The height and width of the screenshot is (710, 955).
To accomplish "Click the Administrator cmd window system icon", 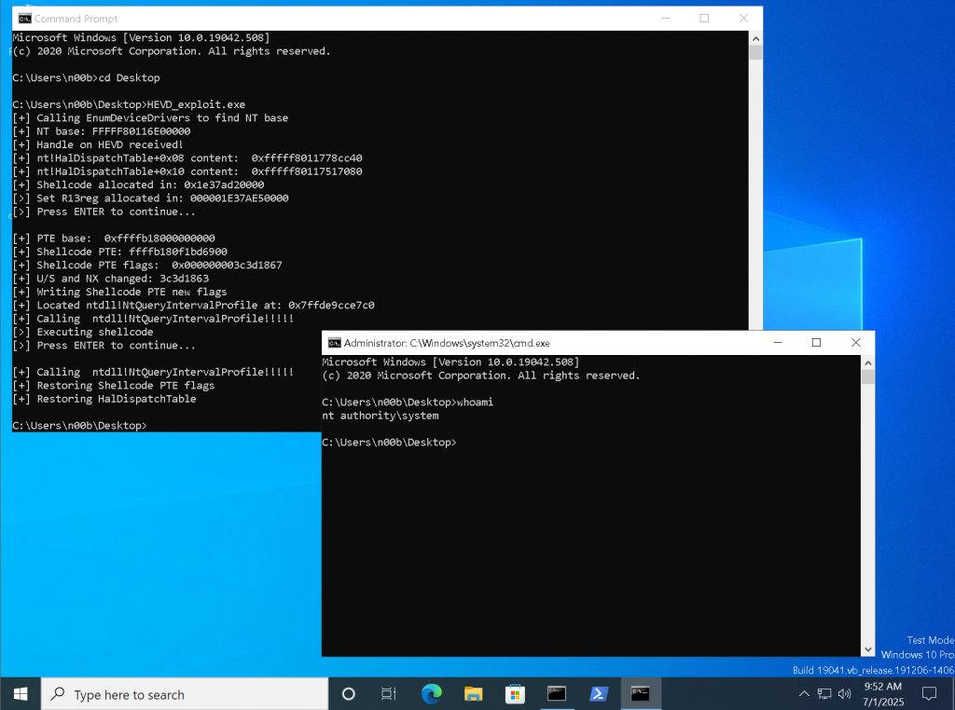I will coord(335,343).
